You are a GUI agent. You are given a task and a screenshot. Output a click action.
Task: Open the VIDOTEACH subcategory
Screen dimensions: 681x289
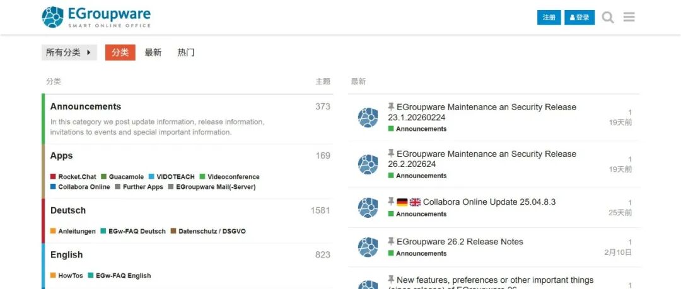pyautogui.click(x=172, y=176)
